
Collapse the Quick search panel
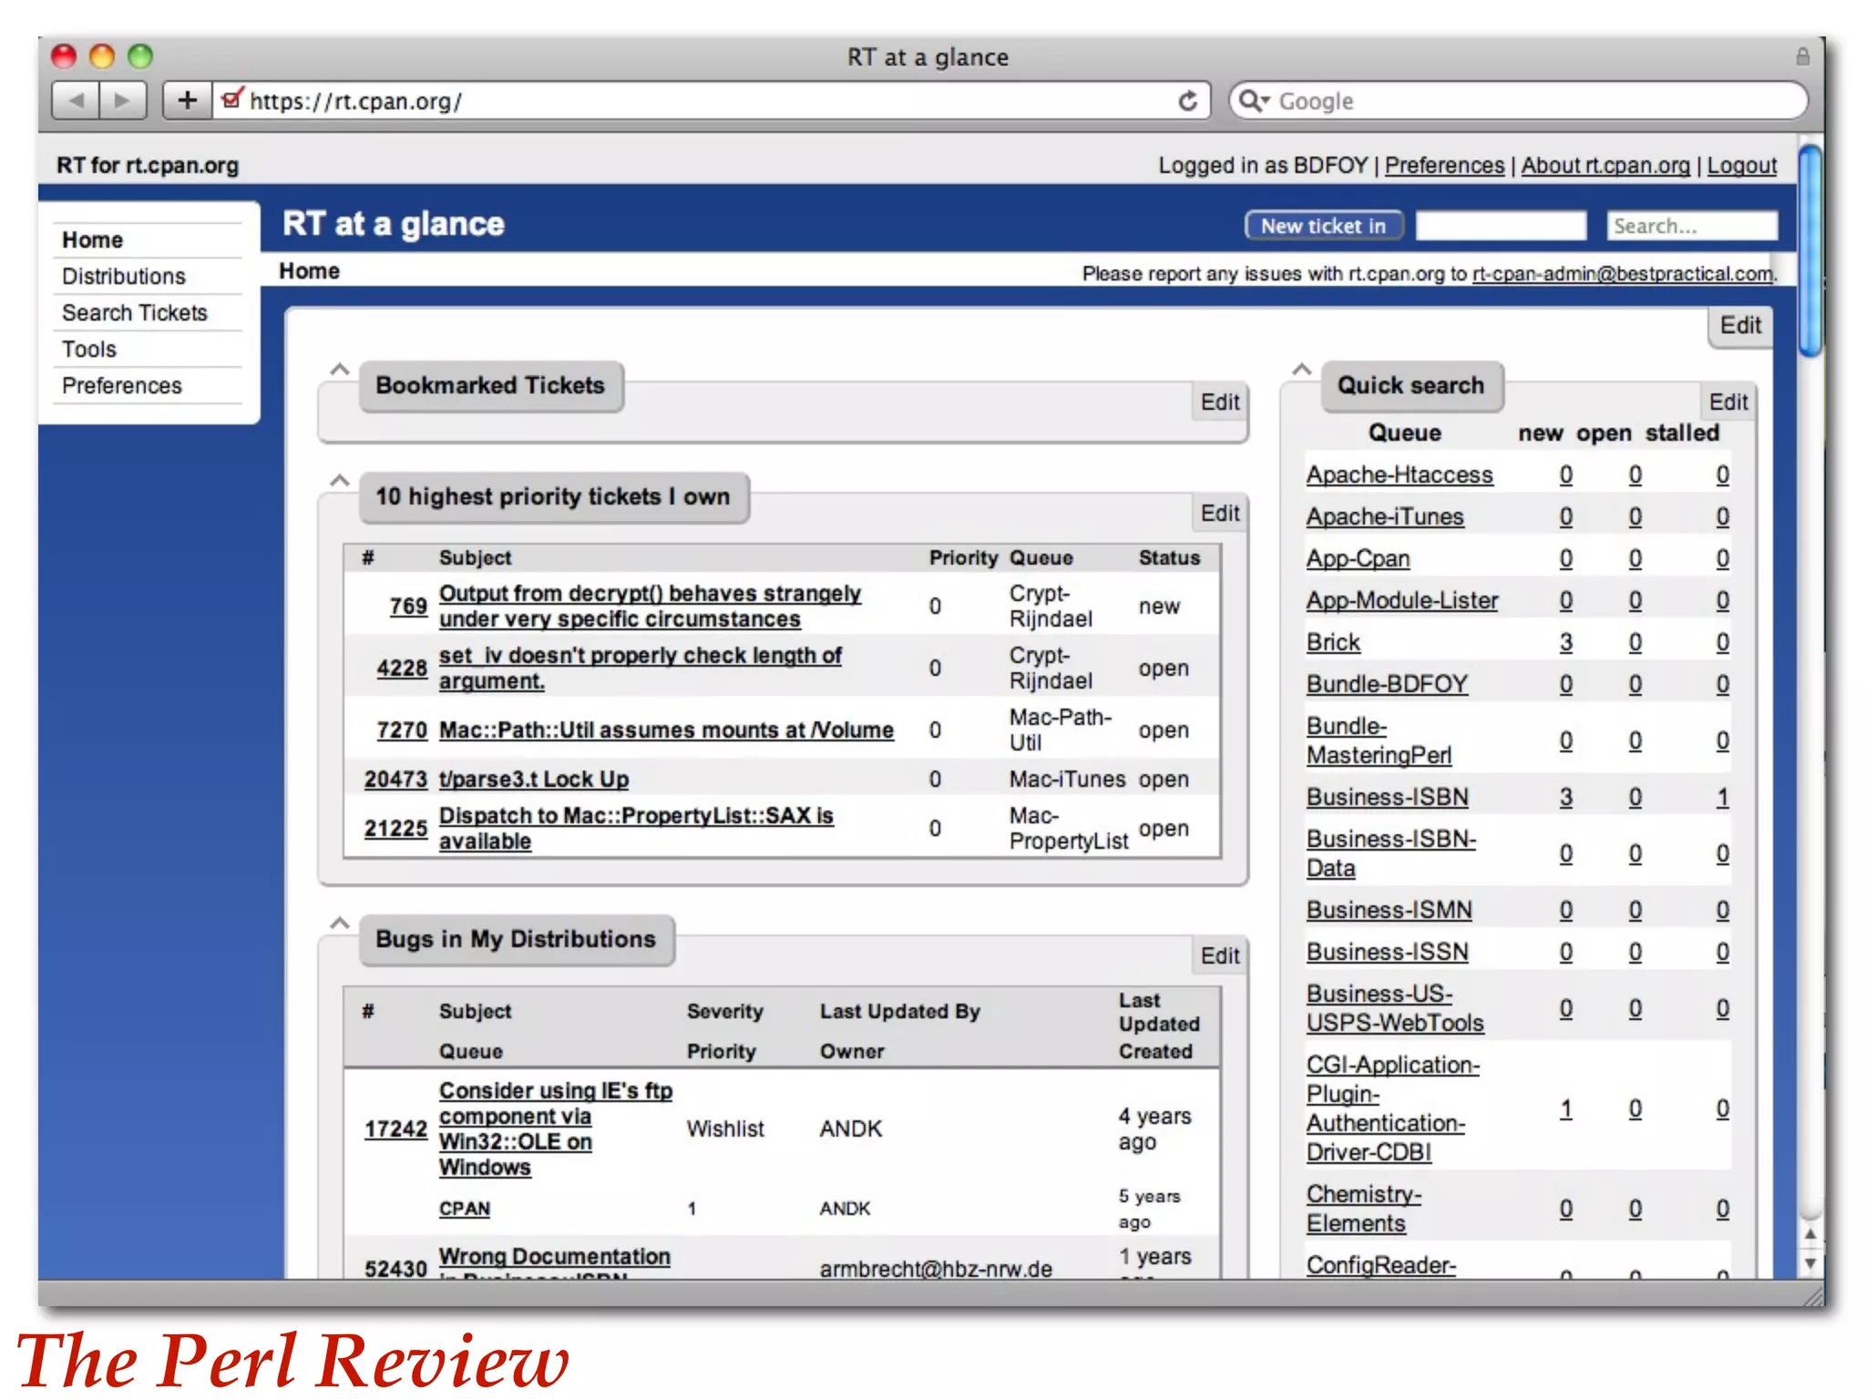pyautogui.click(x=1302, y=370)
